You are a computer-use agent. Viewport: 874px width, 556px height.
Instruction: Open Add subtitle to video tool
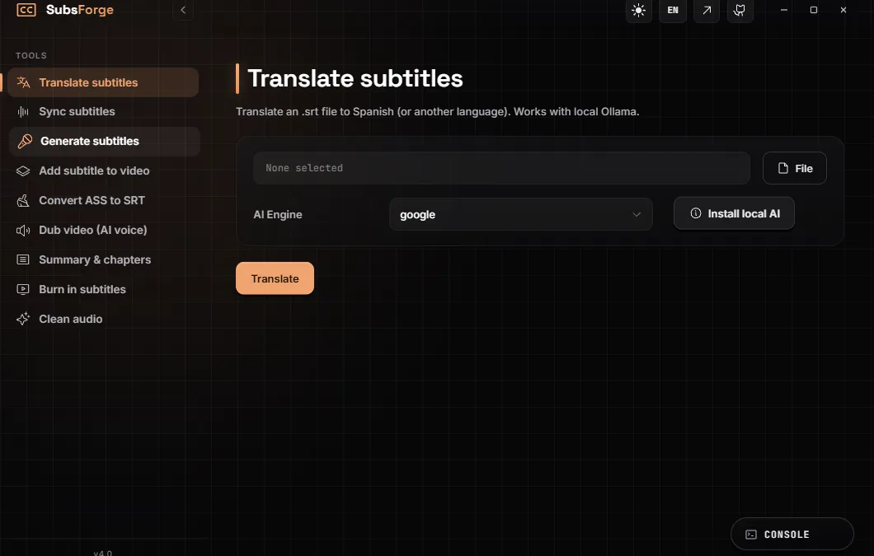(103, 171)
